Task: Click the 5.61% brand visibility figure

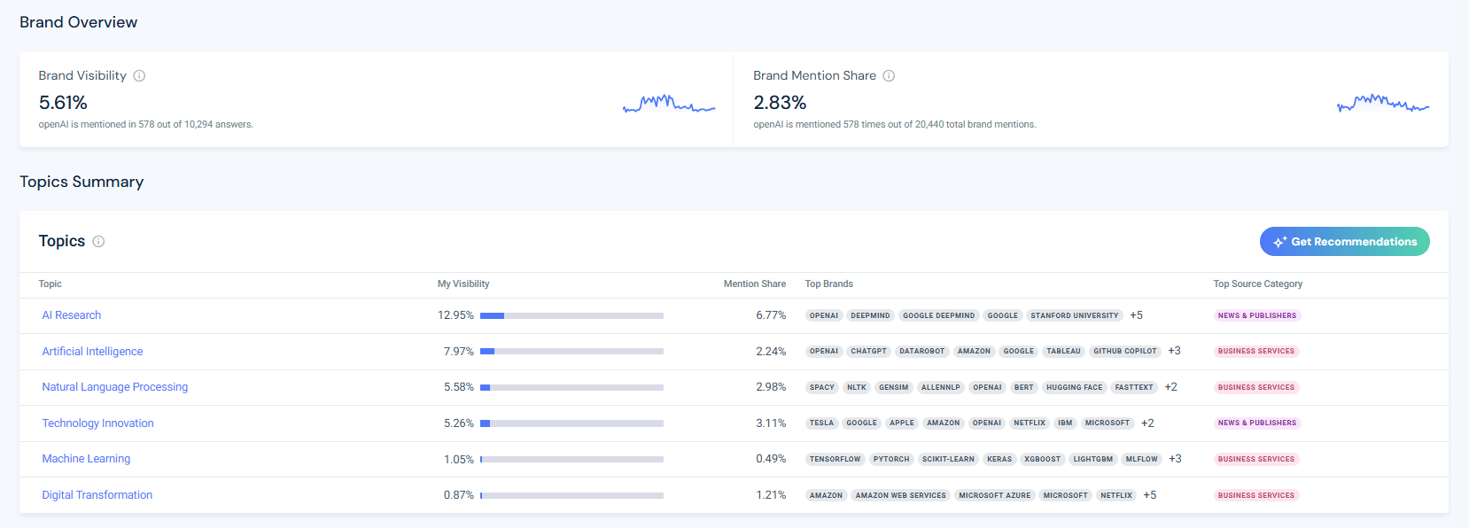Action: [63, 103]
